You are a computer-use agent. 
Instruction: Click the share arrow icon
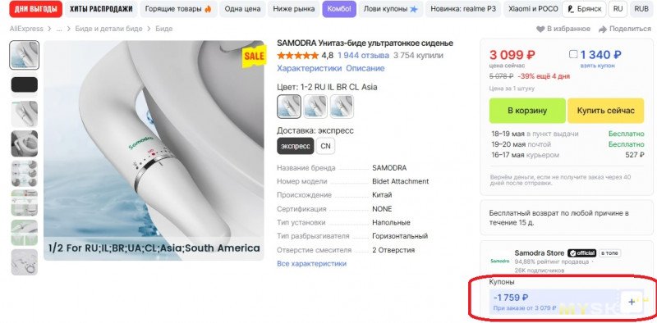pos(603,29)
